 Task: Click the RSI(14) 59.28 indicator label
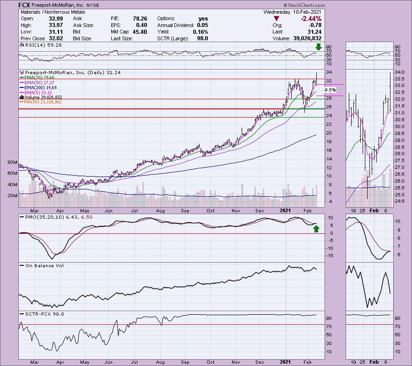(x=43, y=45)
